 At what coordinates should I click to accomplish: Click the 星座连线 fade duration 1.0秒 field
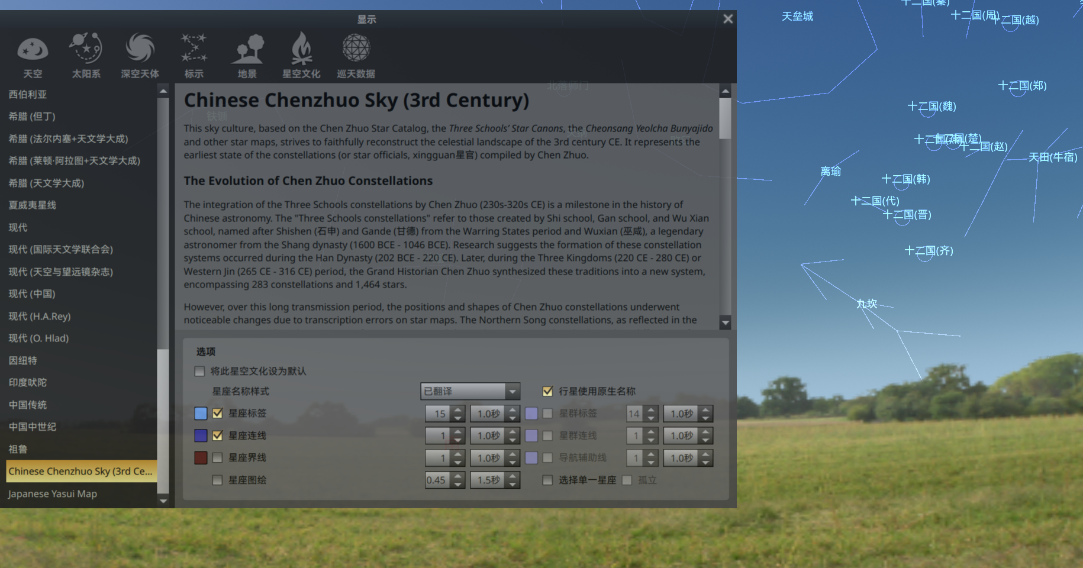(x=489, y=435)
